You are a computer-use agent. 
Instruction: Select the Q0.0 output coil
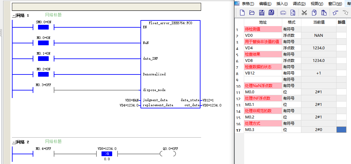tap(168, 154)
